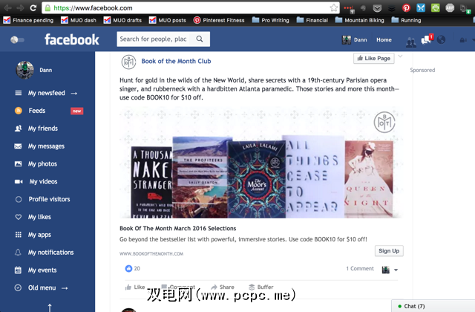Click the My notifications bell icon
Screen dimensions: 475x312
tap(18, 253)
